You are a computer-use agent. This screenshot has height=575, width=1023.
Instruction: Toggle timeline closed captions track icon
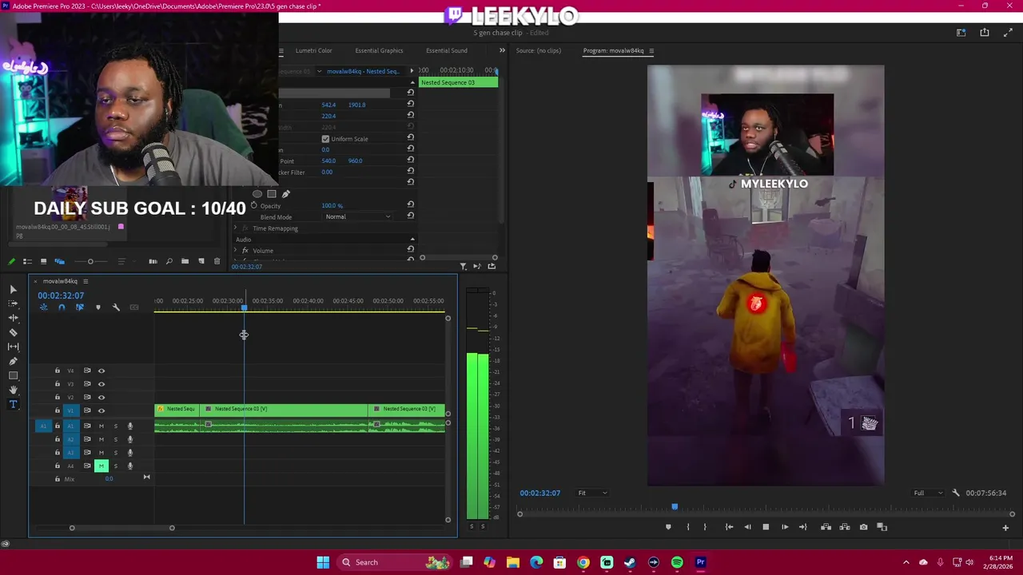(x=134, y=307)
